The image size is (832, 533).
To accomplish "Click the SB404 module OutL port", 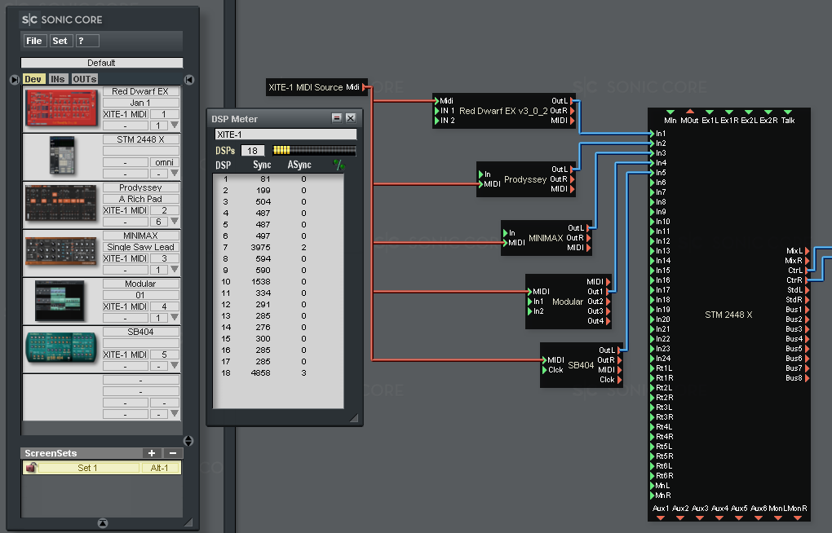I will click(619, 350).
